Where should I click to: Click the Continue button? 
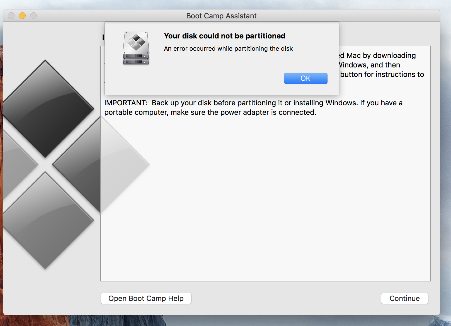point(404,298)
